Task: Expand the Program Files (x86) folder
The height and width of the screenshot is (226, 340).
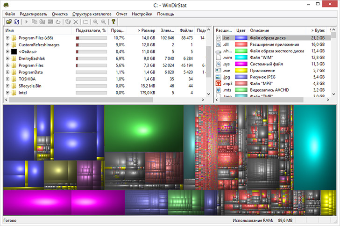Action: click(7, 37)
